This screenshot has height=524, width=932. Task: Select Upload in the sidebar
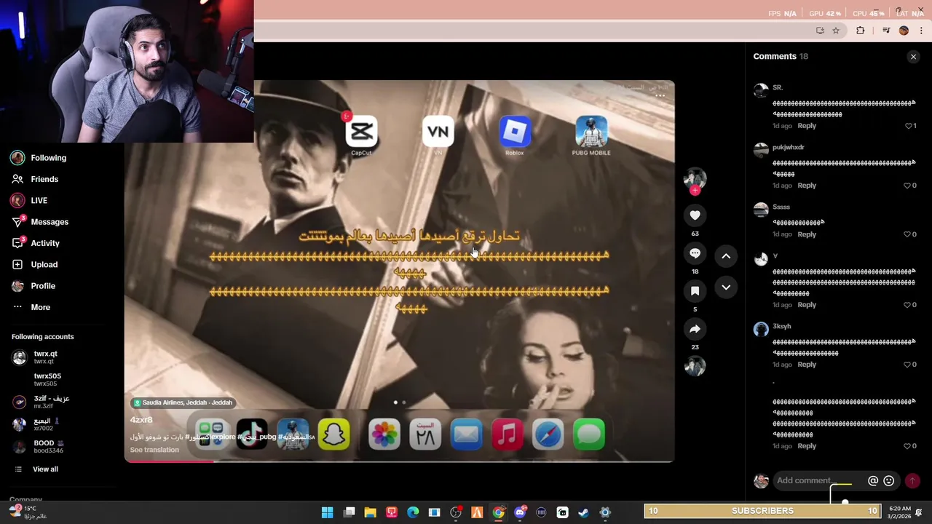click(35, 265)
